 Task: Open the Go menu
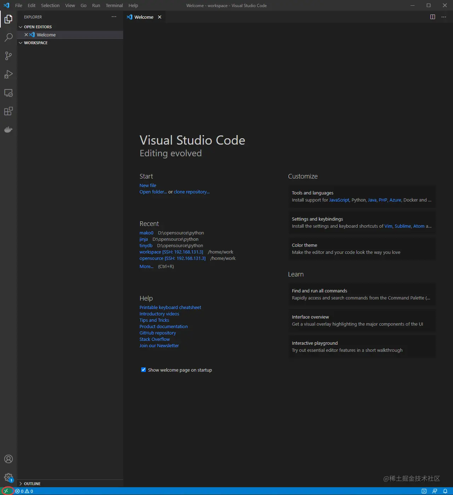[84, 5]
